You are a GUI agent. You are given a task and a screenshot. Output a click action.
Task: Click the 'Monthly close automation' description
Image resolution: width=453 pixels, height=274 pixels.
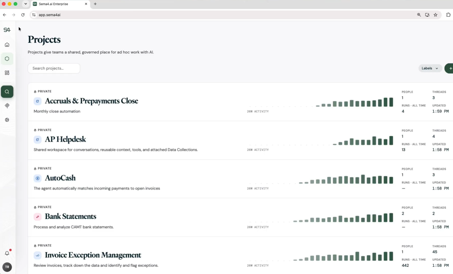coord(57,111)
